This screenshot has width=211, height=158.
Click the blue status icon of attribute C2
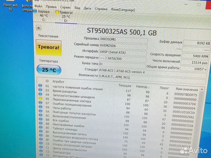coord(41,151)
